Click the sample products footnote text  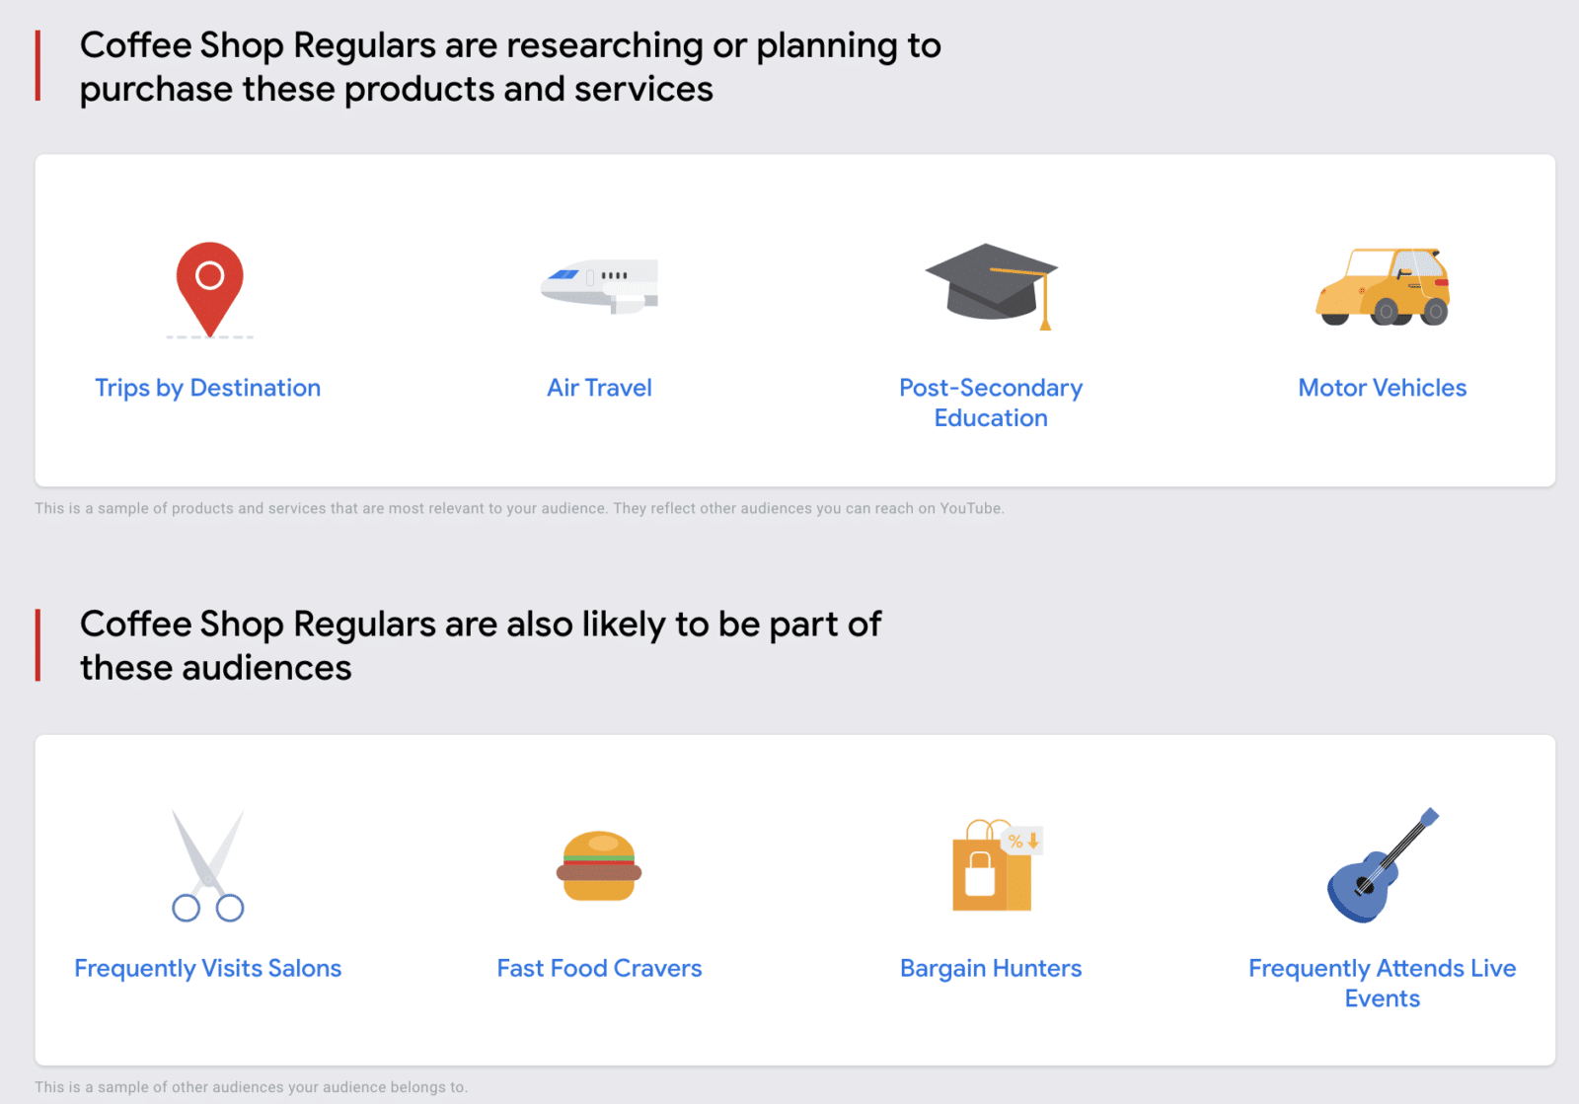(x=519, y=508)
